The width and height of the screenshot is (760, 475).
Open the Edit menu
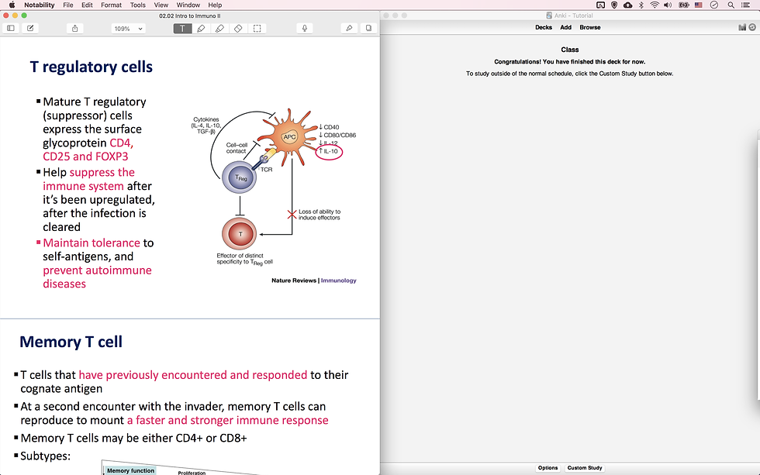point(87,5)
